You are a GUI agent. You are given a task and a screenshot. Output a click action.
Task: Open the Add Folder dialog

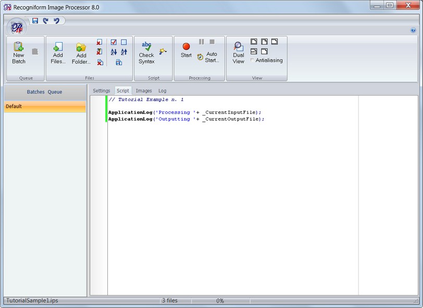(x=81, y=54)
